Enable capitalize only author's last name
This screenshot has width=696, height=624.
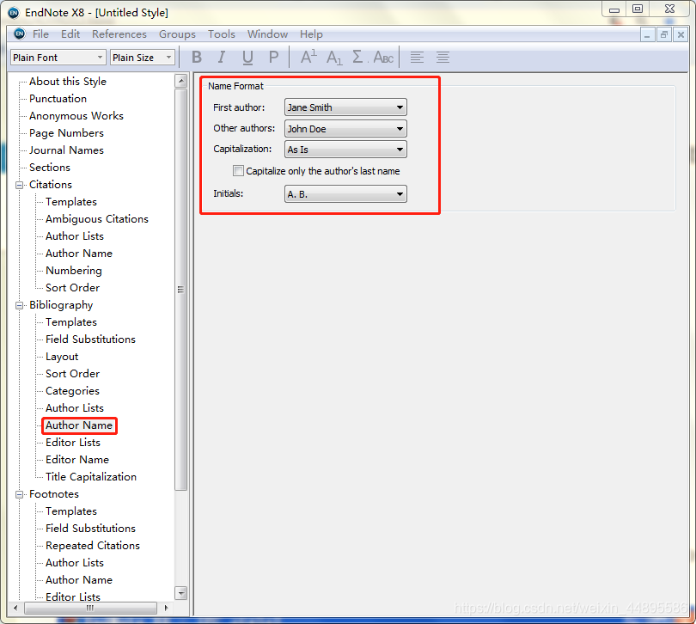[238, 171]
